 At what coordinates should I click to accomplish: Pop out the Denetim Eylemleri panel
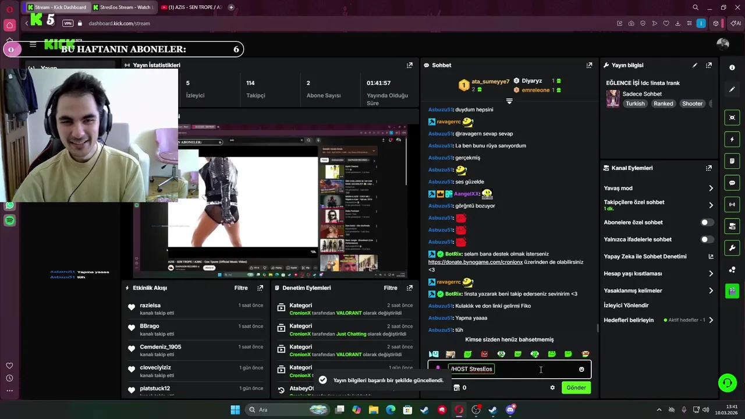click(x=410, y=287)
